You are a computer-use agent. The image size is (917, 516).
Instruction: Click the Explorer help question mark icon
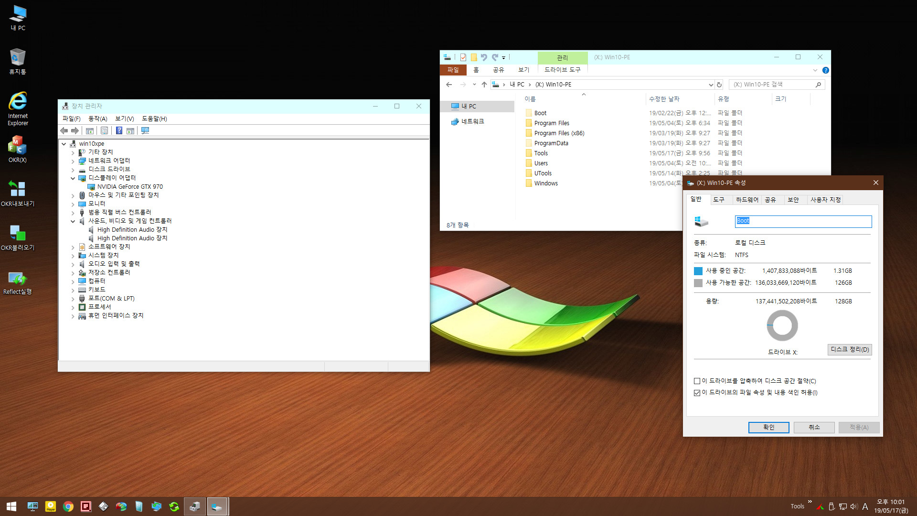(x=826, y=70)
